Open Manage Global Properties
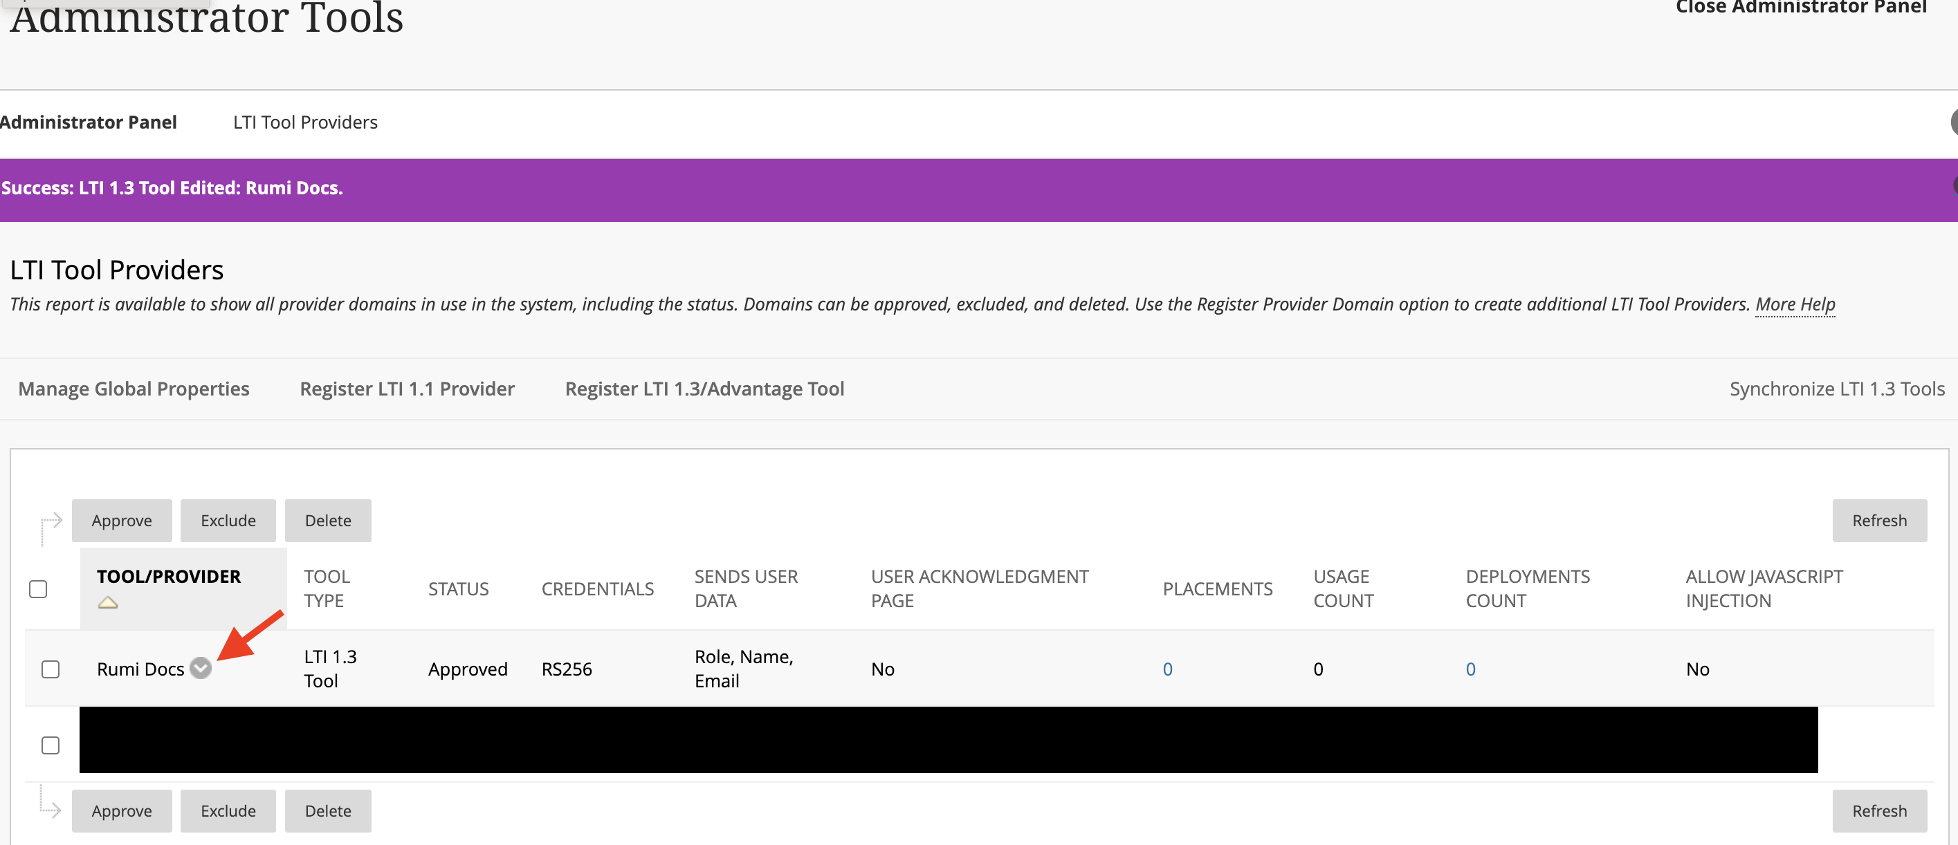The image size is (1958, 845). pos(134,389)
